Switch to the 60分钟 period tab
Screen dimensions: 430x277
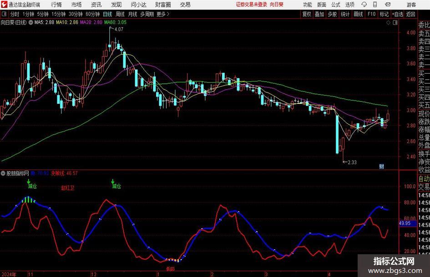pos(92,14)
